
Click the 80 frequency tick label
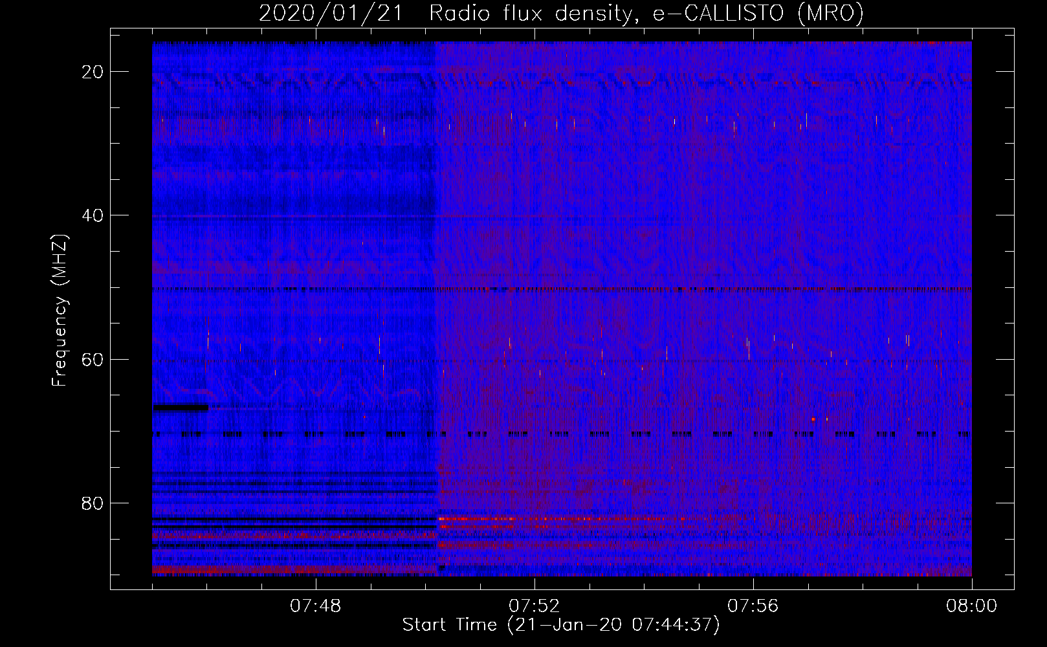tap(93, 503)
